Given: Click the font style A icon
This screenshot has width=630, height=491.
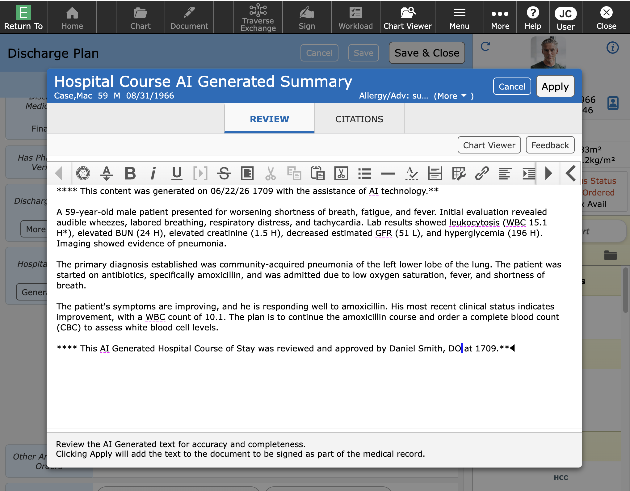Looking at the screenshot, I should tap(107, 173).
